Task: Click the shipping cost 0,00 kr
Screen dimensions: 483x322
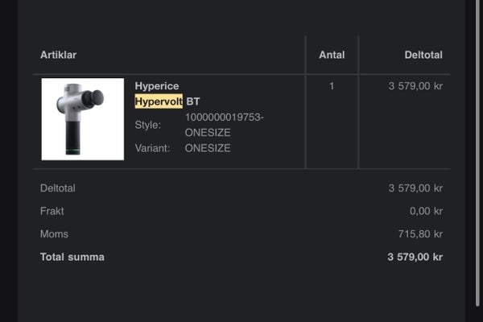Action: [x=426, y=211]
